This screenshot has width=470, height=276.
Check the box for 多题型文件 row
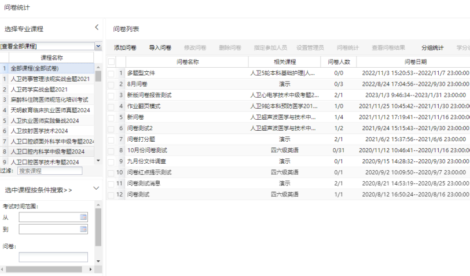click(112, 73)
